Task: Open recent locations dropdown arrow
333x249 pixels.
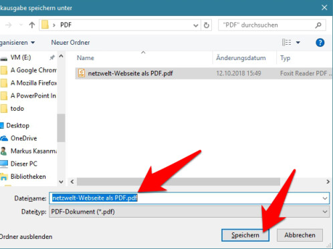Action: [21, 25]
